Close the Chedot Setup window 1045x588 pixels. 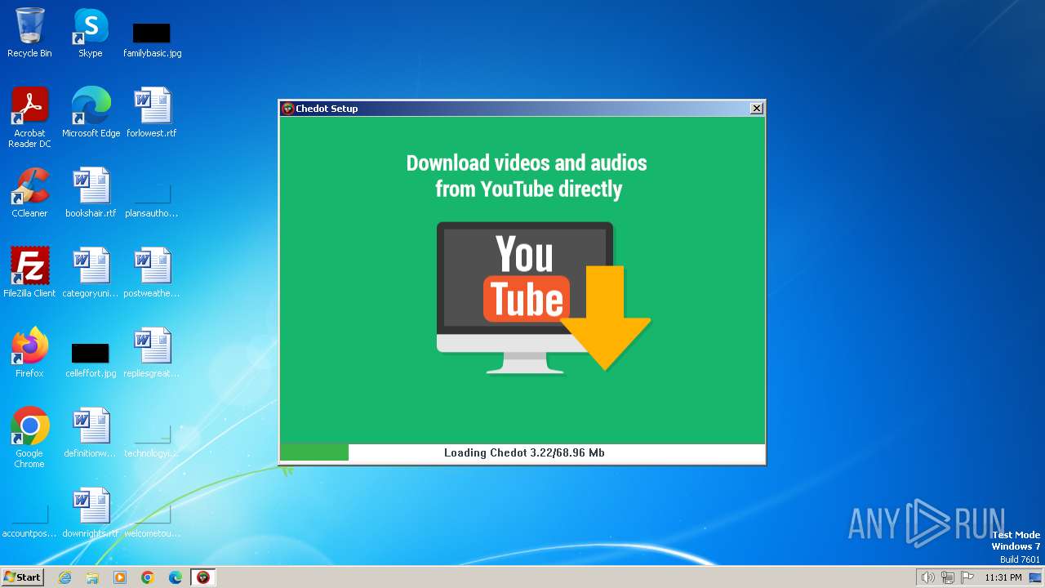tap(757, 108)
